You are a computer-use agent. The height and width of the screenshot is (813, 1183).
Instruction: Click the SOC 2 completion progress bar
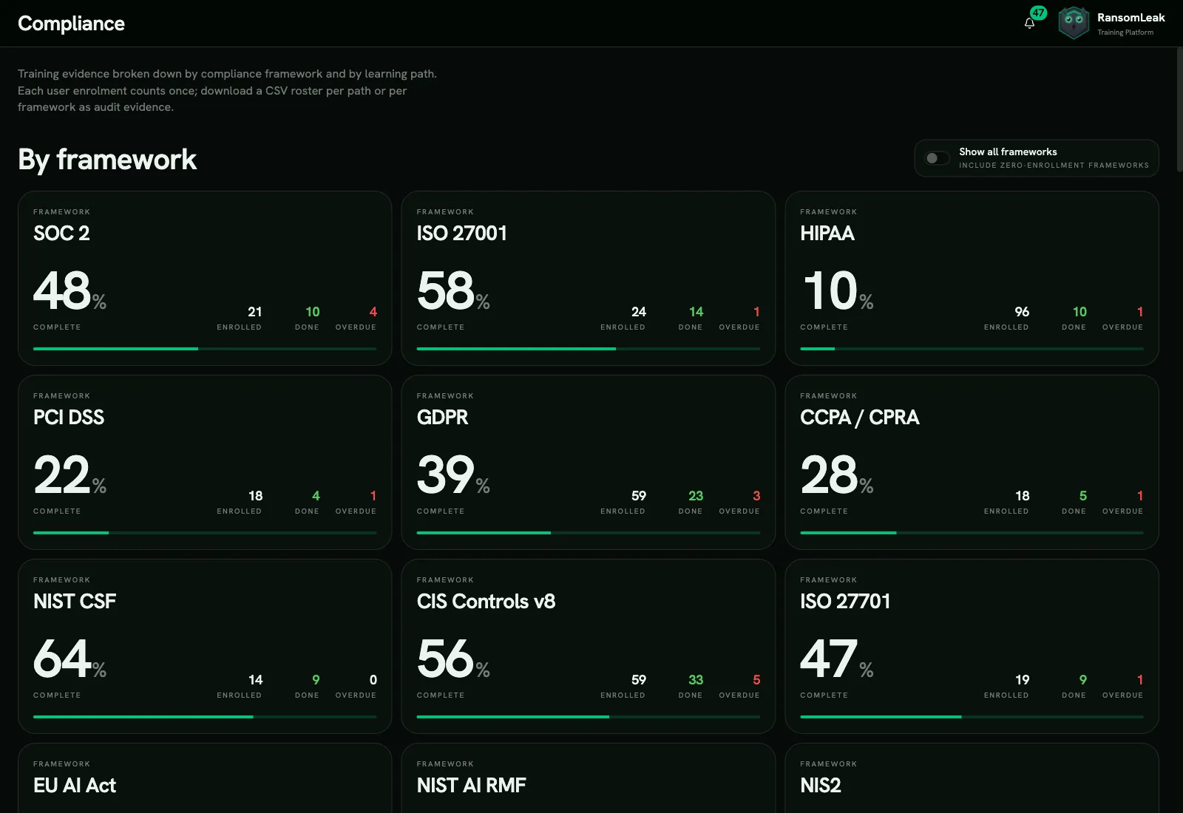[x=205, y=349]
